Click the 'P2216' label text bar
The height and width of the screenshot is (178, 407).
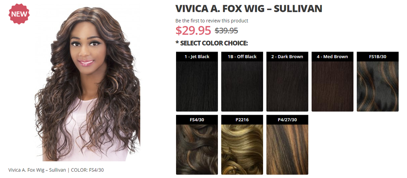[x=242, y=120]
